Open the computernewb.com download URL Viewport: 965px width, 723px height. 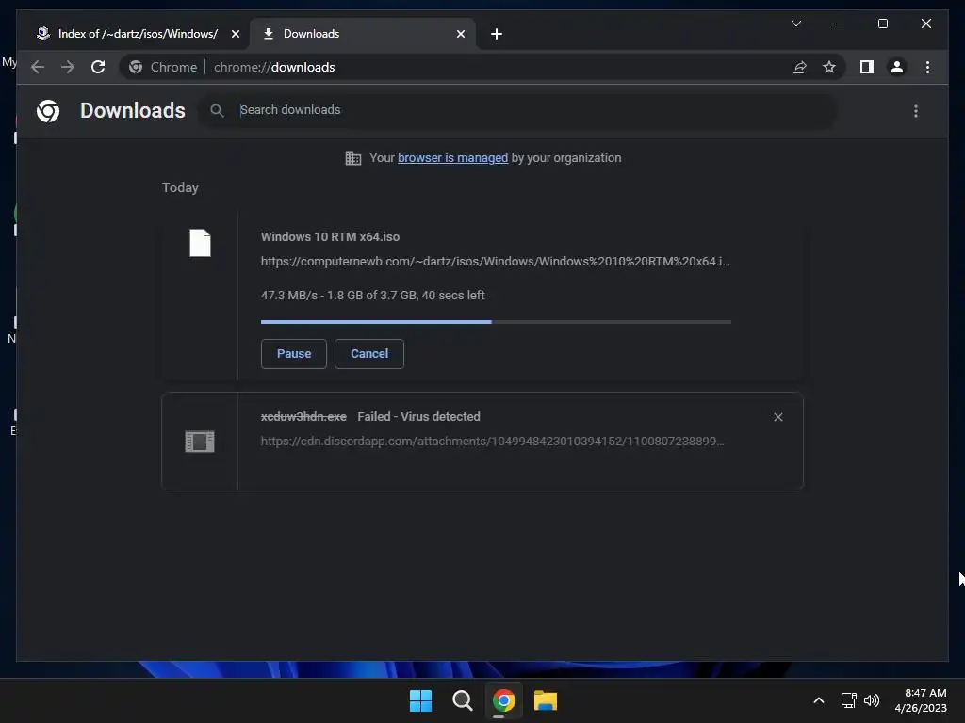pos(496,262)
